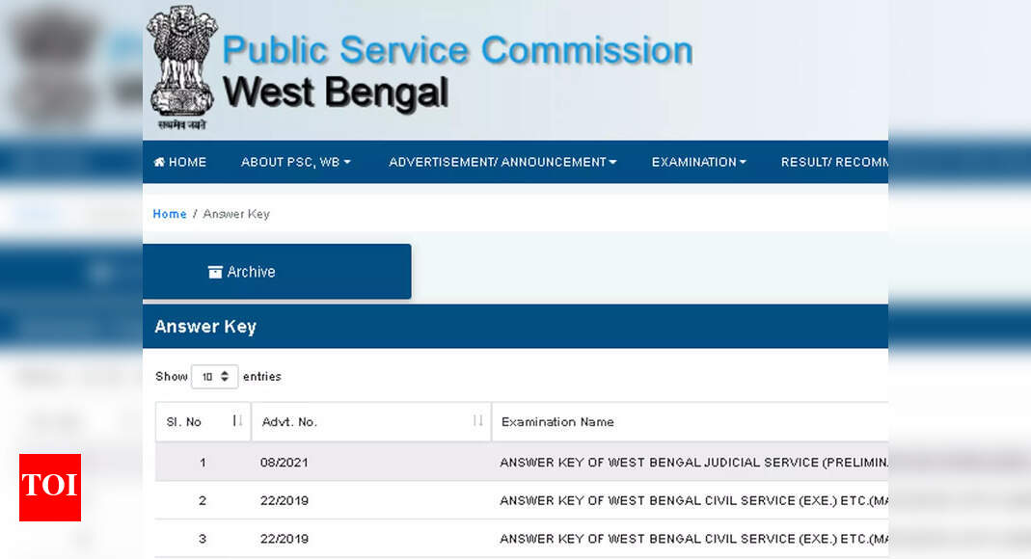Click the Answer Key section header bar
Image resolution: width=1031 pixels, height=559 pixels.
click(515, 327)
